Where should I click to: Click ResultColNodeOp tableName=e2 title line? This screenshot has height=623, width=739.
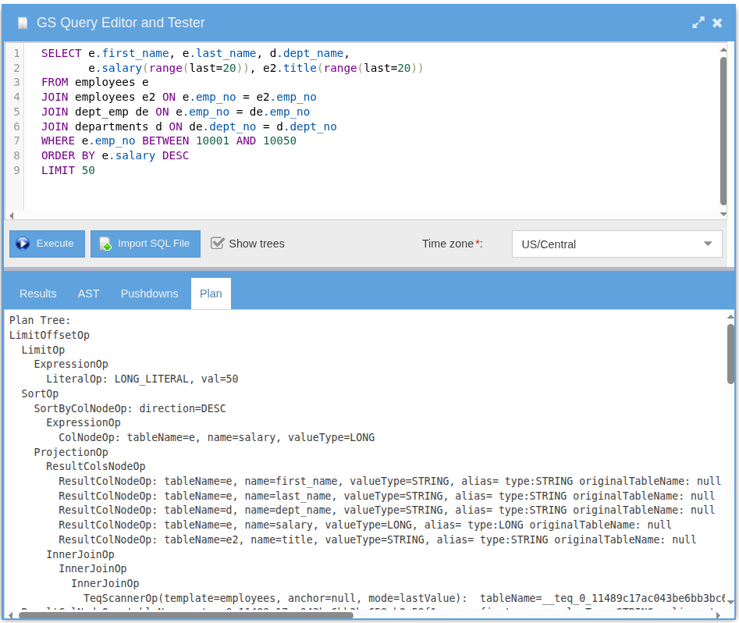tap(377, 539)
